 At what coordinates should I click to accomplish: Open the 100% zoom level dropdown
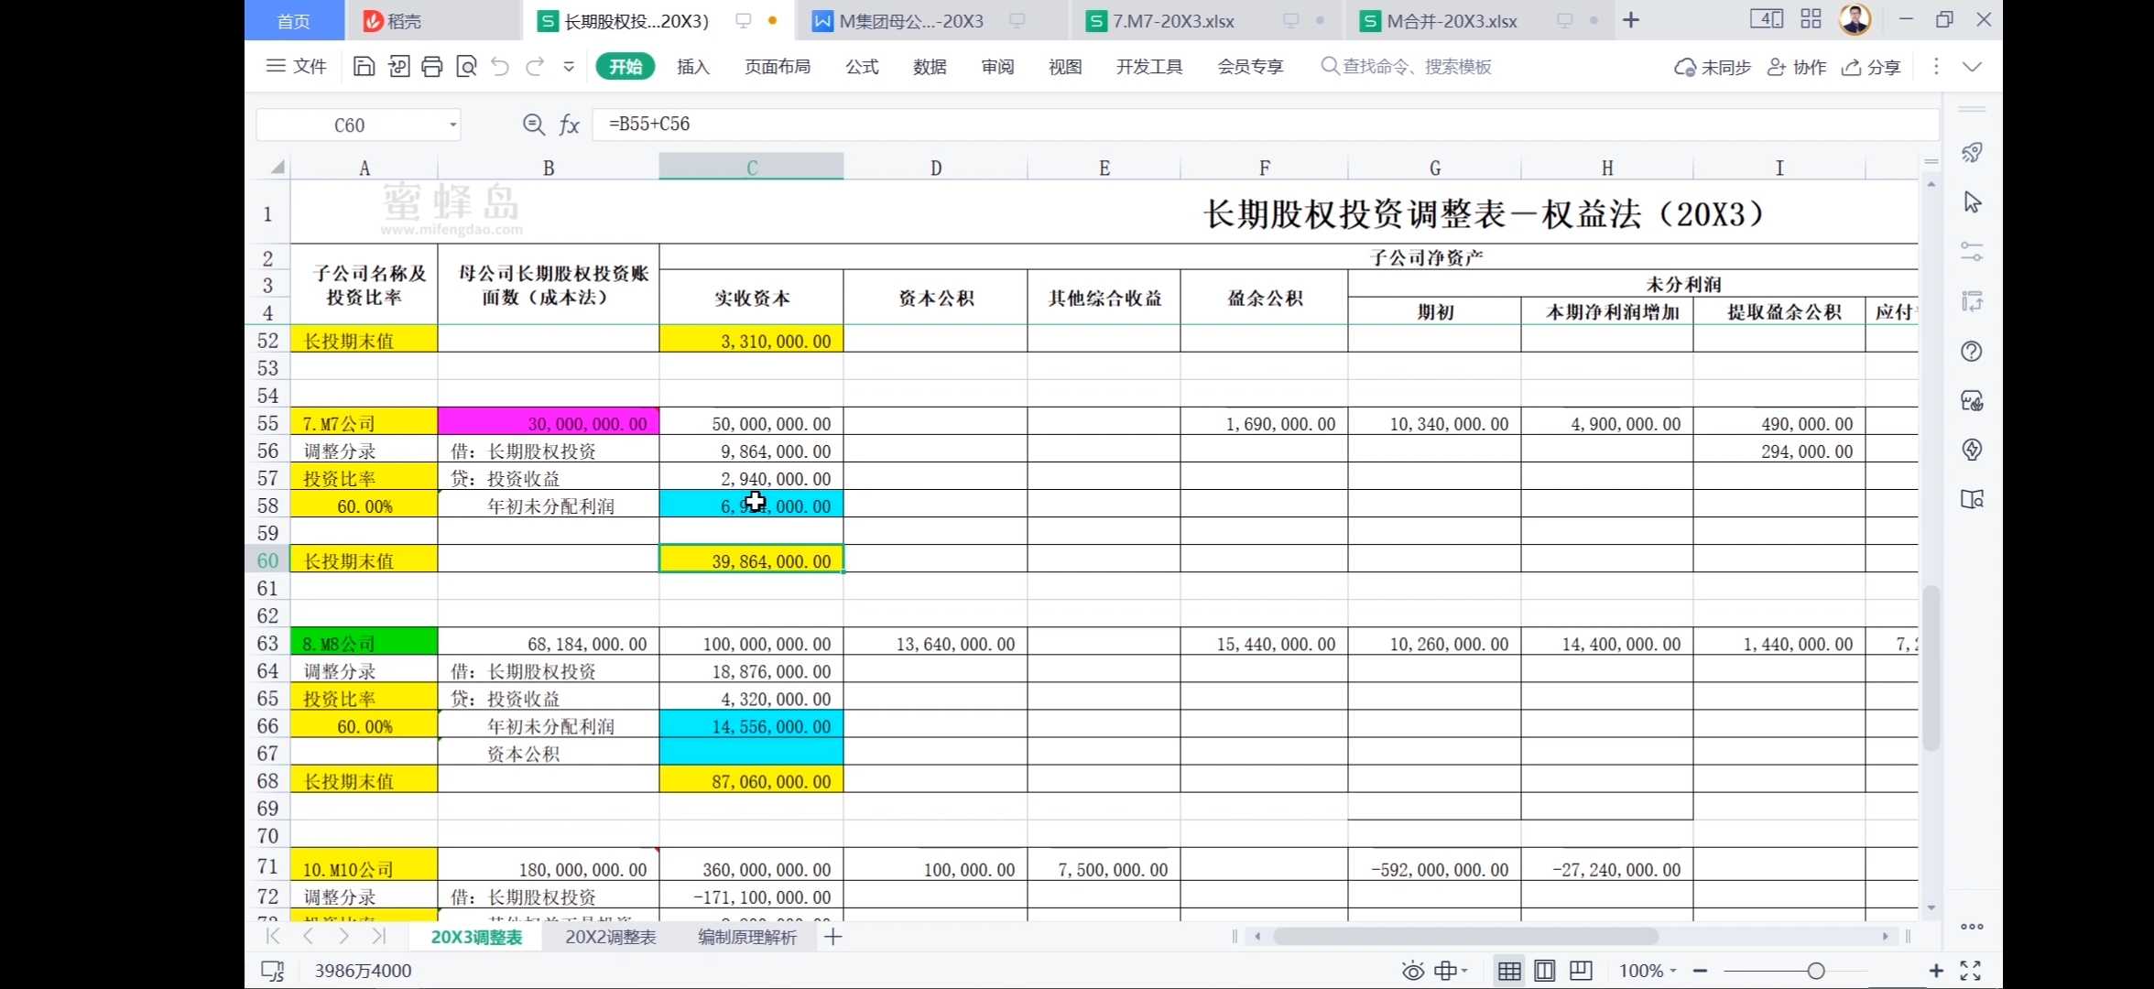[1648, 971]
